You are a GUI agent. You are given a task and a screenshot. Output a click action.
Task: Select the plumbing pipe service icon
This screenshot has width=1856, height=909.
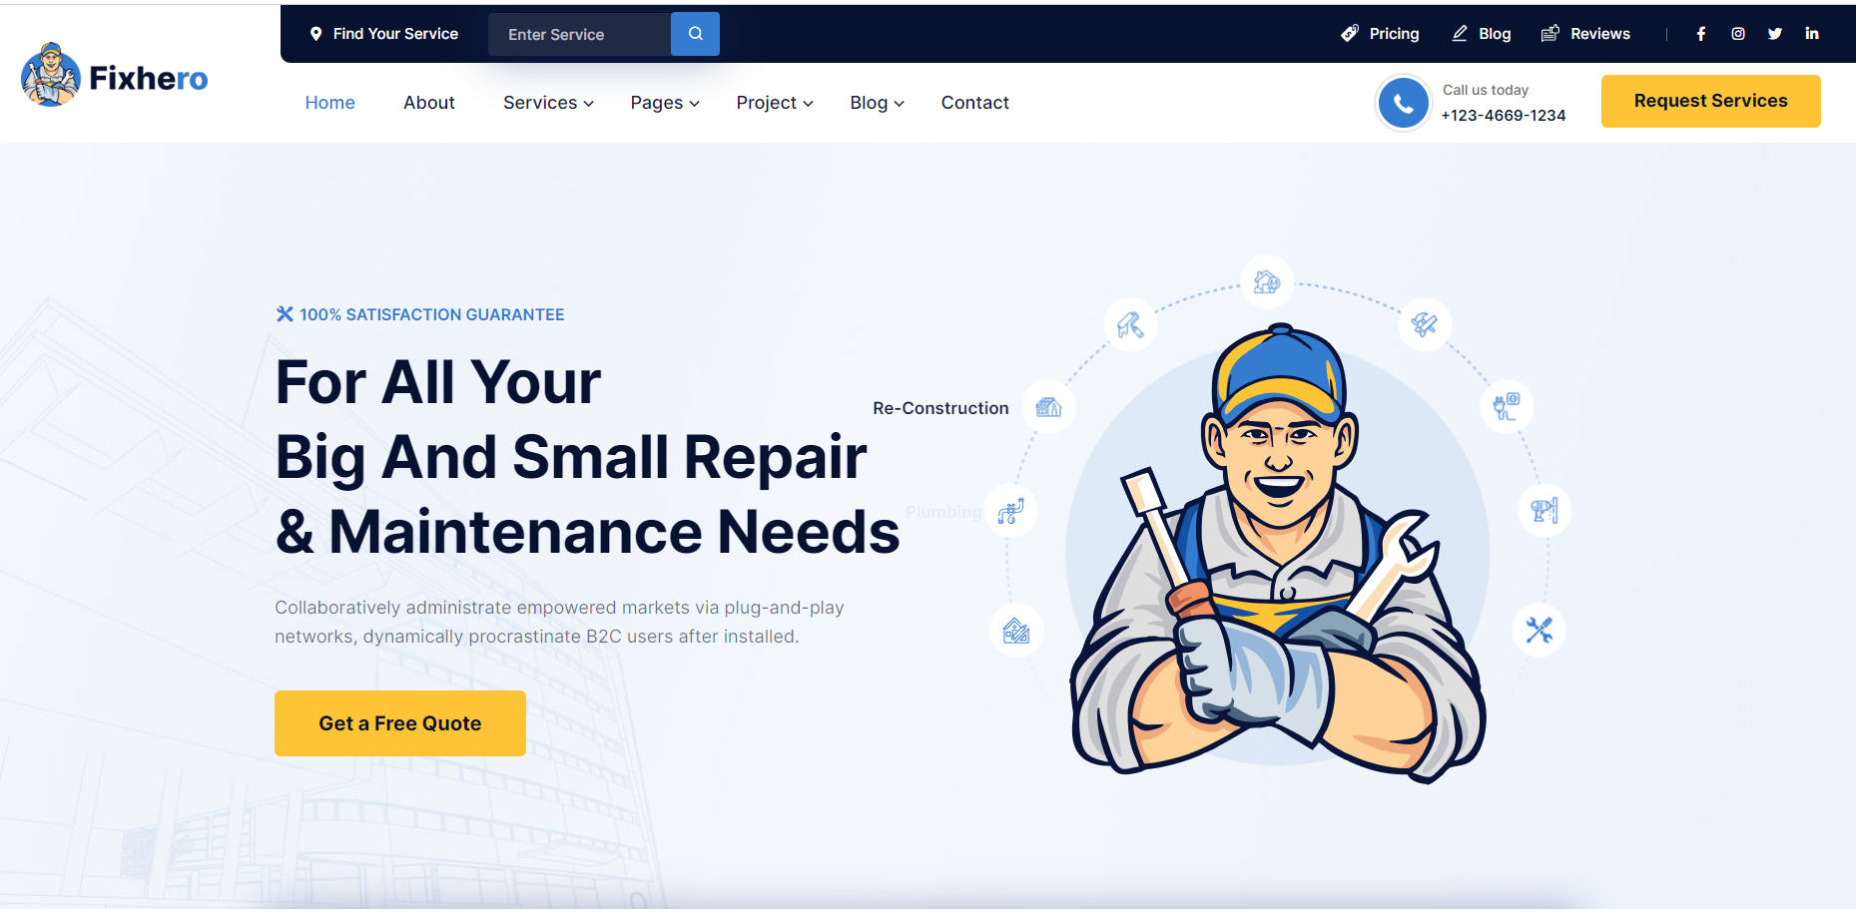point(1010,511)
